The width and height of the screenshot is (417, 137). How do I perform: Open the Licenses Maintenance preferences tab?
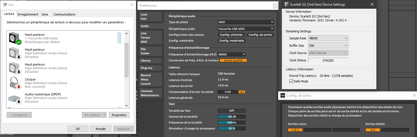(x=151, y=93)
